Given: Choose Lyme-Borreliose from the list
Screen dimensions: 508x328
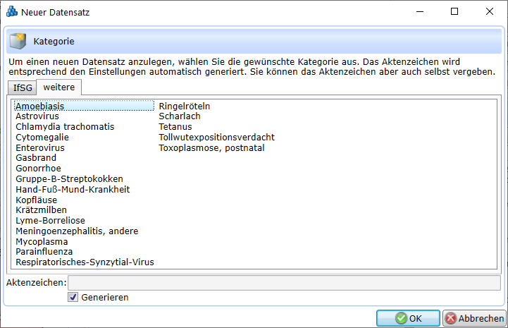Looking at the screenshot, I should coord(50,221).
